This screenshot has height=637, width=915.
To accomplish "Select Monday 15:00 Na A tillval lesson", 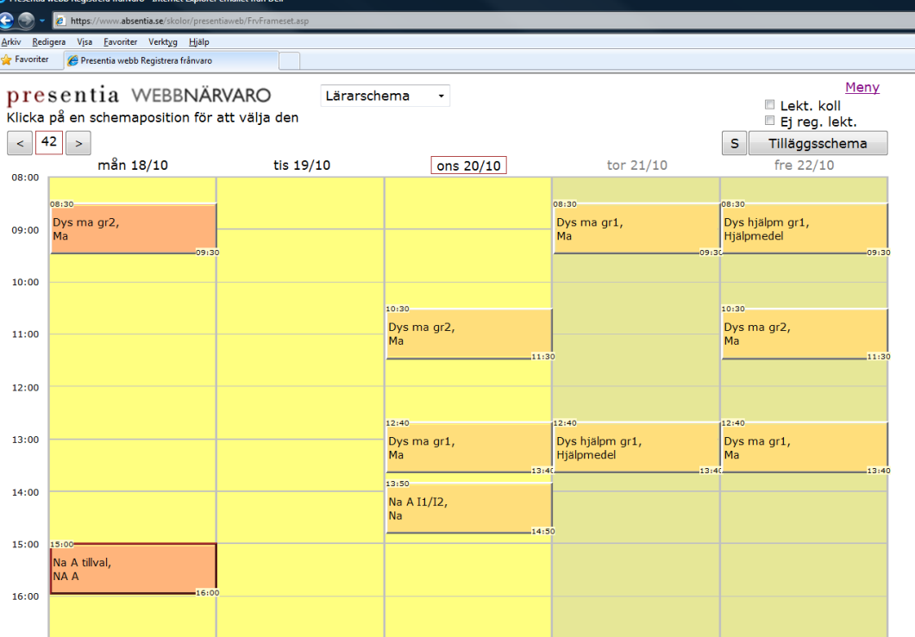I will pos(132,569).
